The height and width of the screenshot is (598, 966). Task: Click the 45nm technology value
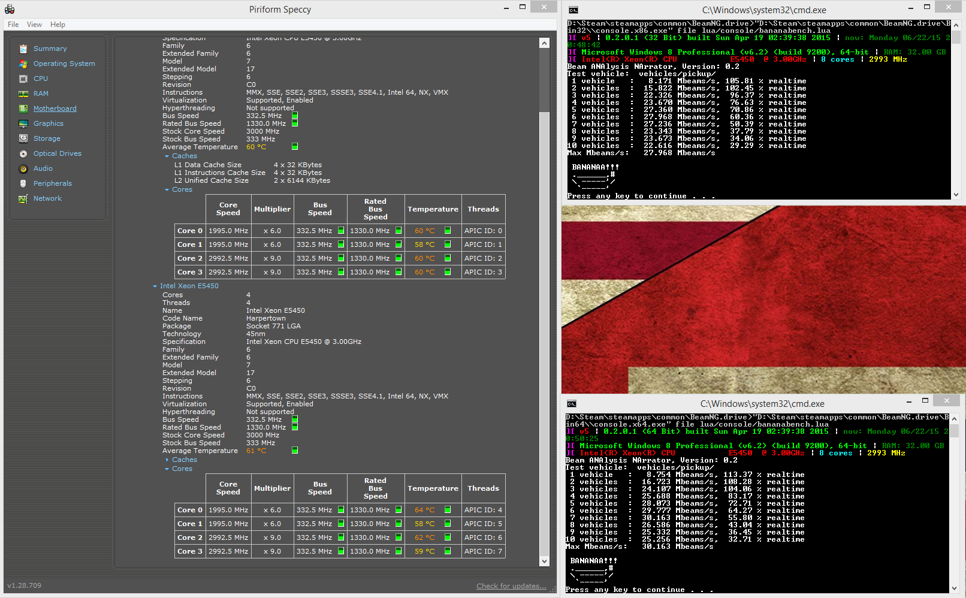point(256,334)
